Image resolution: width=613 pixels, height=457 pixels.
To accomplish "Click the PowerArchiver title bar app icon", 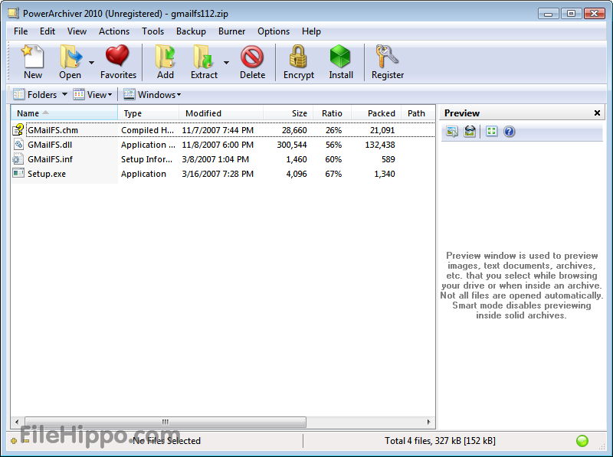I will (x=13, y=13).
